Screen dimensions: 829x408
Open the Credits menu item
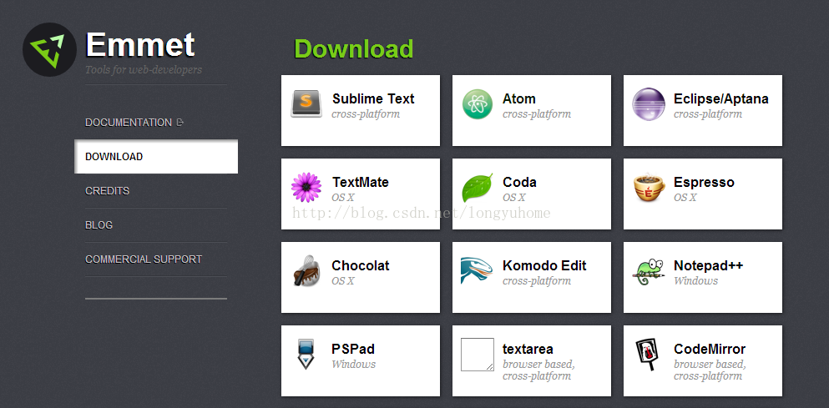click(x=108, y=191)
